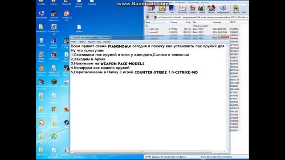Screen dimensions: 285x160
Task: Select the Vegas Pro desktop shortcut
Action: point(66,43)
